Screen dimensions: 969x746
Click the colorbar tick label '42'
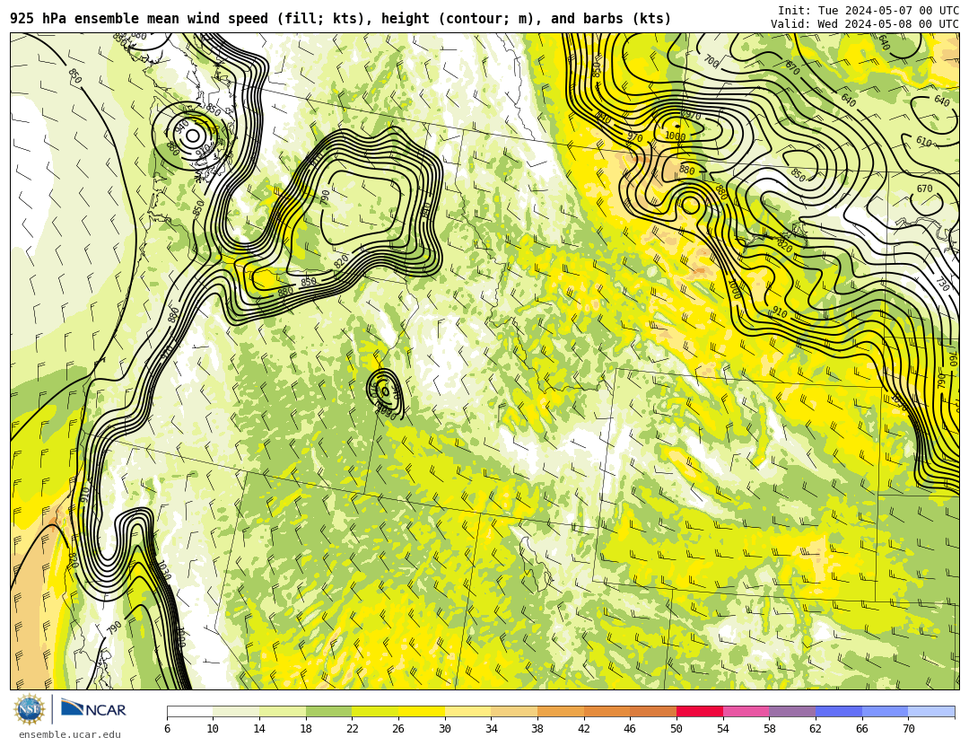(x=583, y=729)
